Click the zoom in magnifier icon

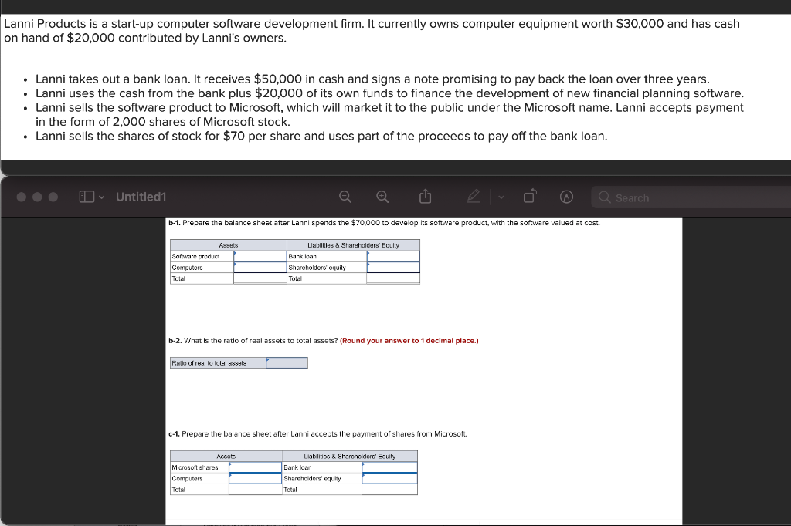(x=383, y=197)
